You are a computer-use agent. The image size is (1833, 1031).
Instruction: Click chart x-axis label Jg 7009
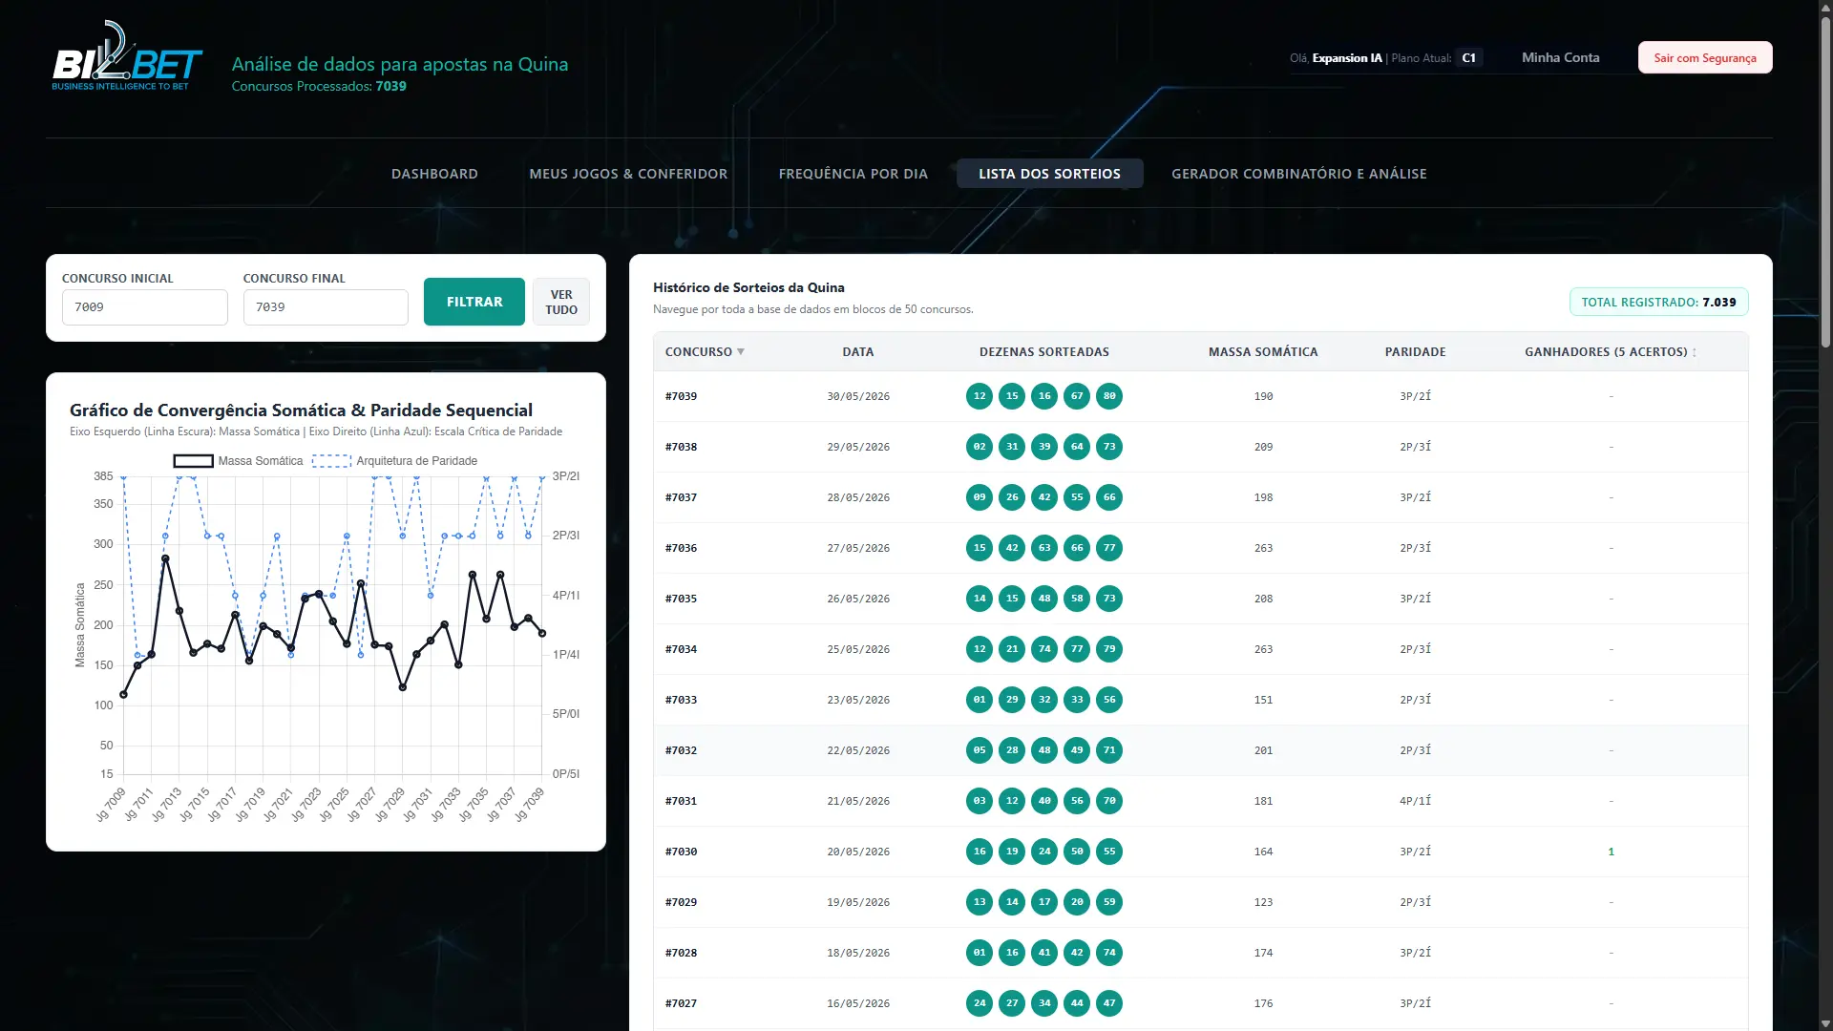tap(111, 804)
